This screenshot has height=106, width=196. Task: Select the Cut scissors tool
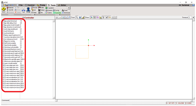tap(23, 10)
